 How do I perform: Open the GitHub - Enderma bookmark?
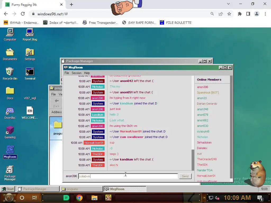click(21, 23)
